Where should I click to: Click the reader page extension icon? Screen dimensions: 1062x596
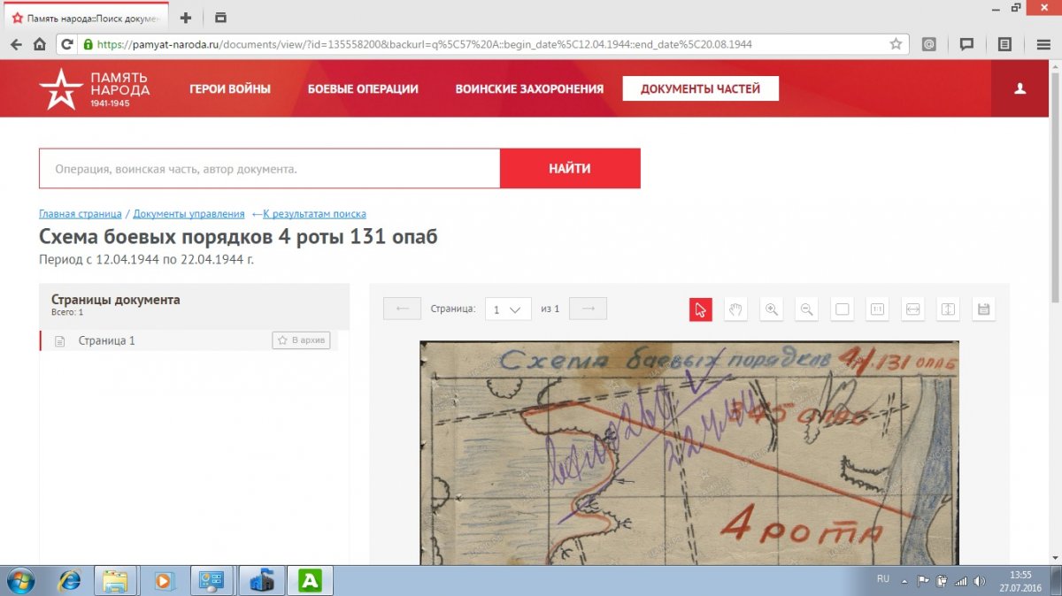[1004, 44]
